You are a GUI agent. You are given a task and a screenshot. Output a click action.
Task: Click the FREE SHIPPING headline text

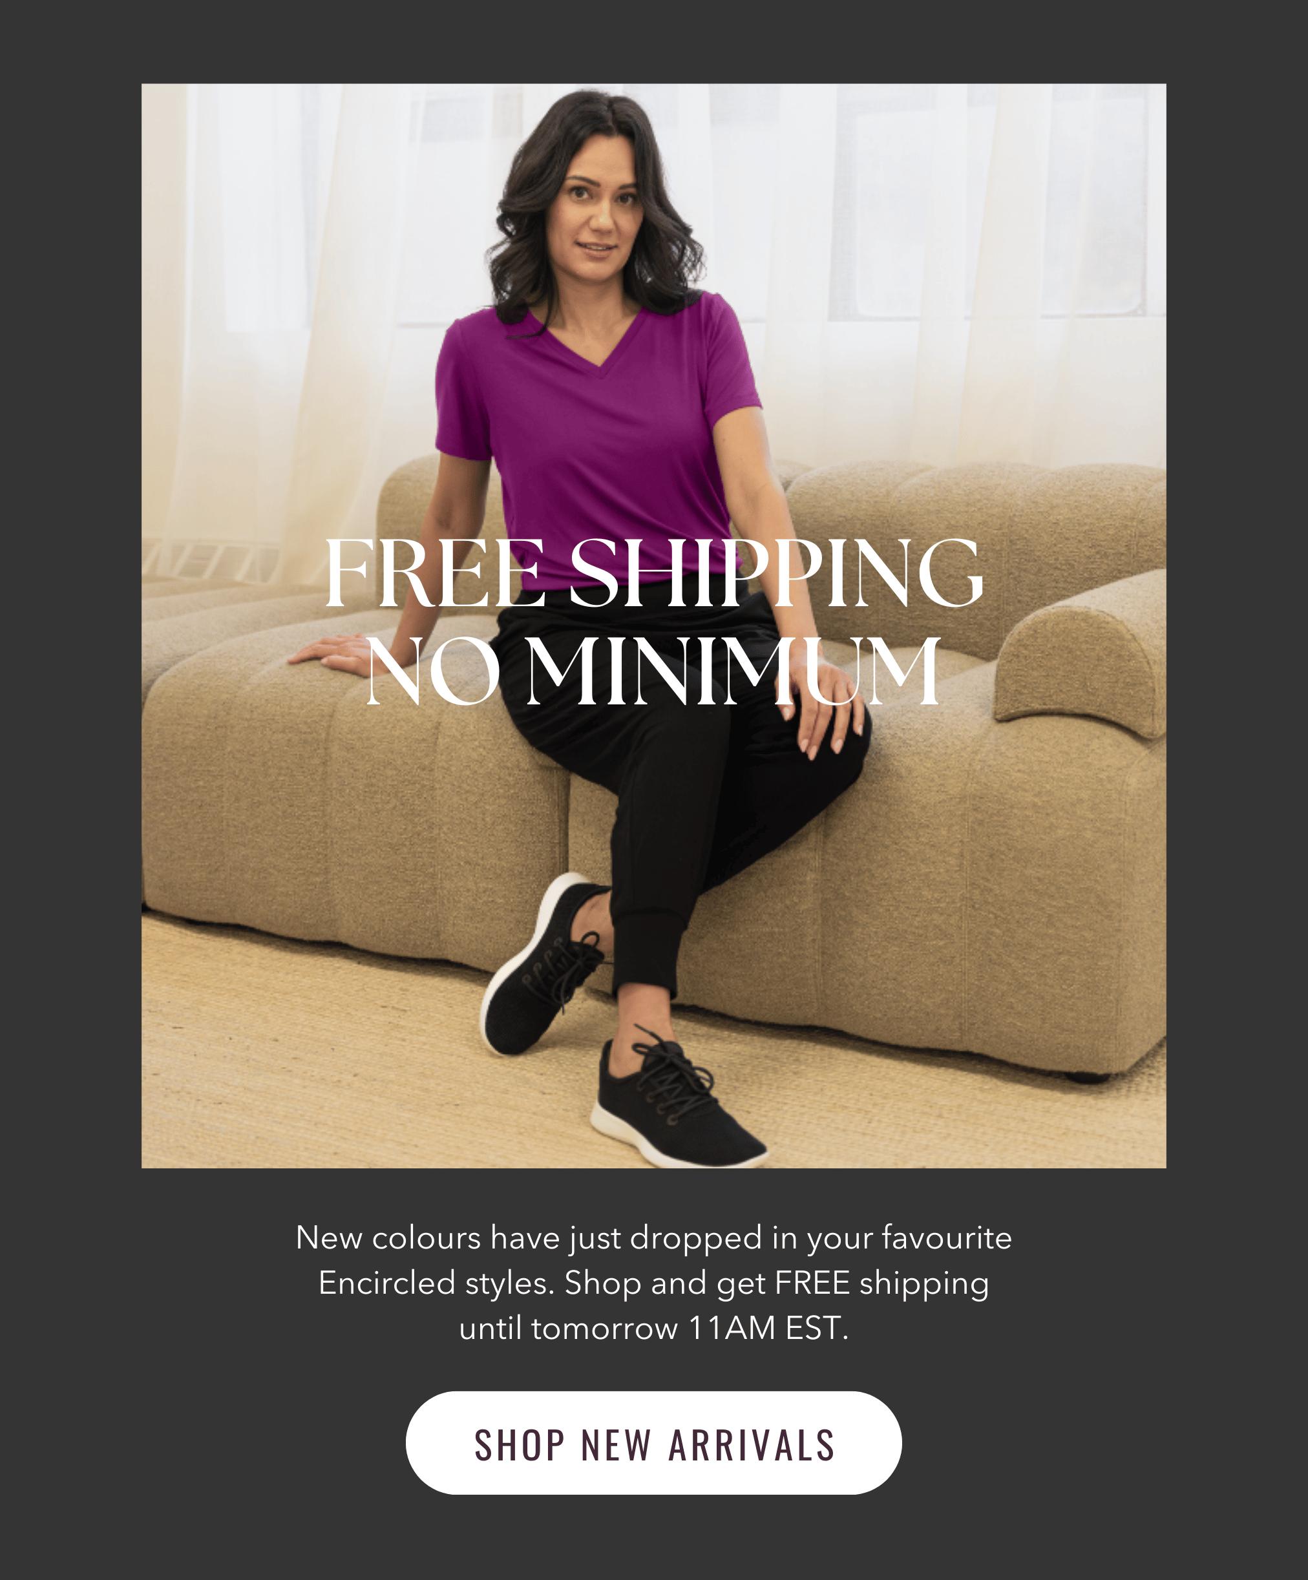tap(653, 573)
